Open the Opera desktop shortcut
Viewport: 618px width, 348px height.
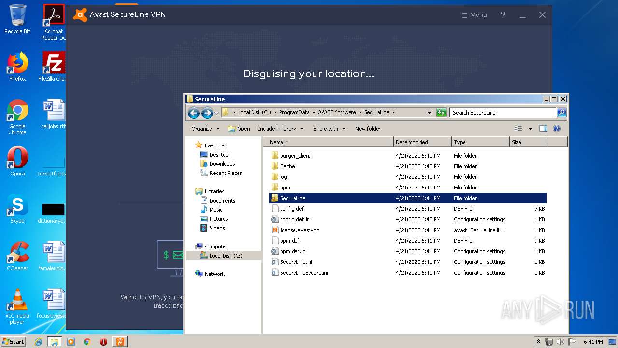click(x=17, y=161)
